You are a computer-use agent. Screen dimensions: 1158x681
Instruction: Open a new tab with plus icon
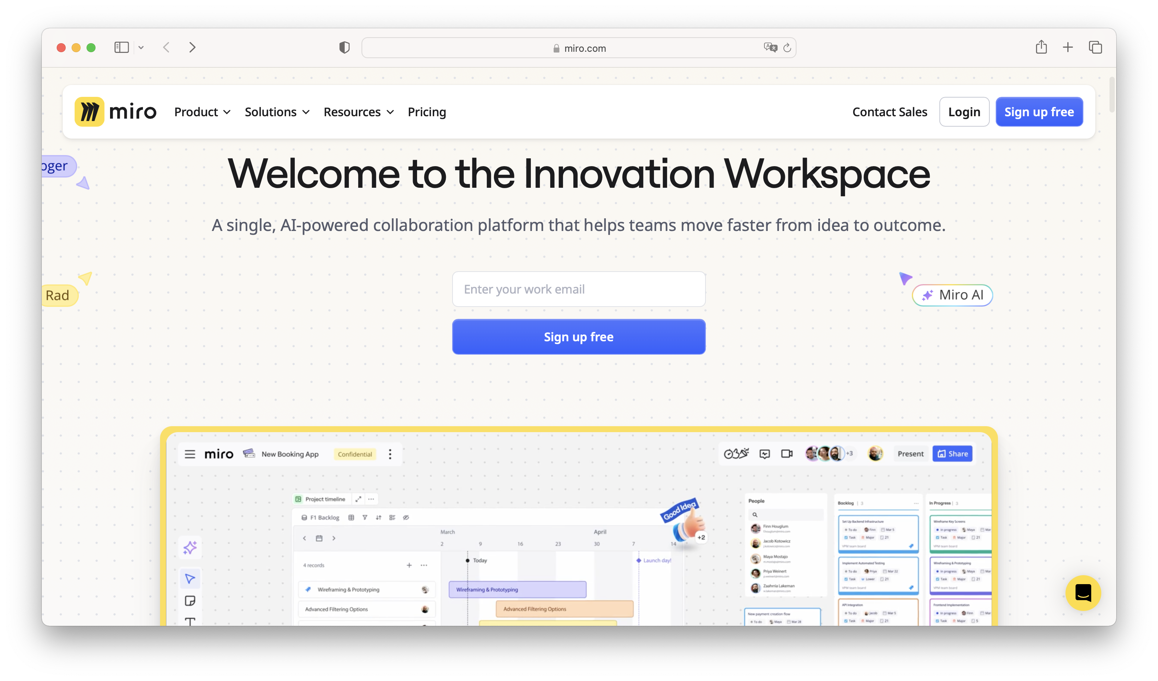[1068, 47]
